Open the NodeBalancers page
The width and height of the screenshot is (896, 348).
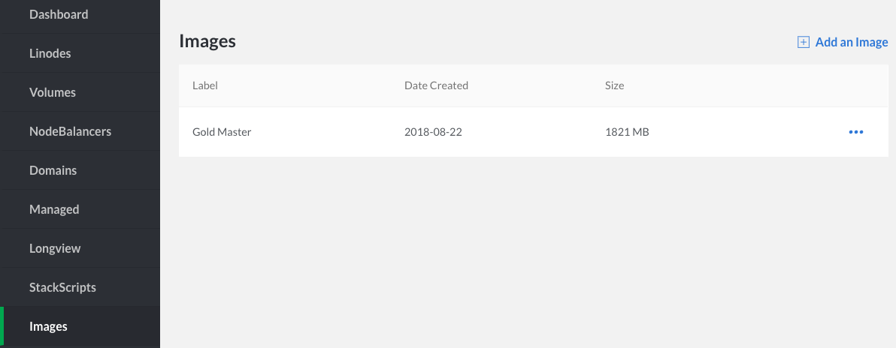pyautogui.click(x=70, y=131)
